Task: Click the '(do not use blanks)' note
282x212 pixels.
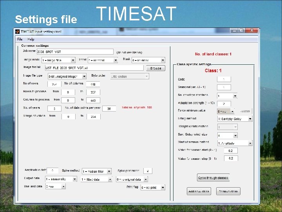Action: (x=129, y=53)
